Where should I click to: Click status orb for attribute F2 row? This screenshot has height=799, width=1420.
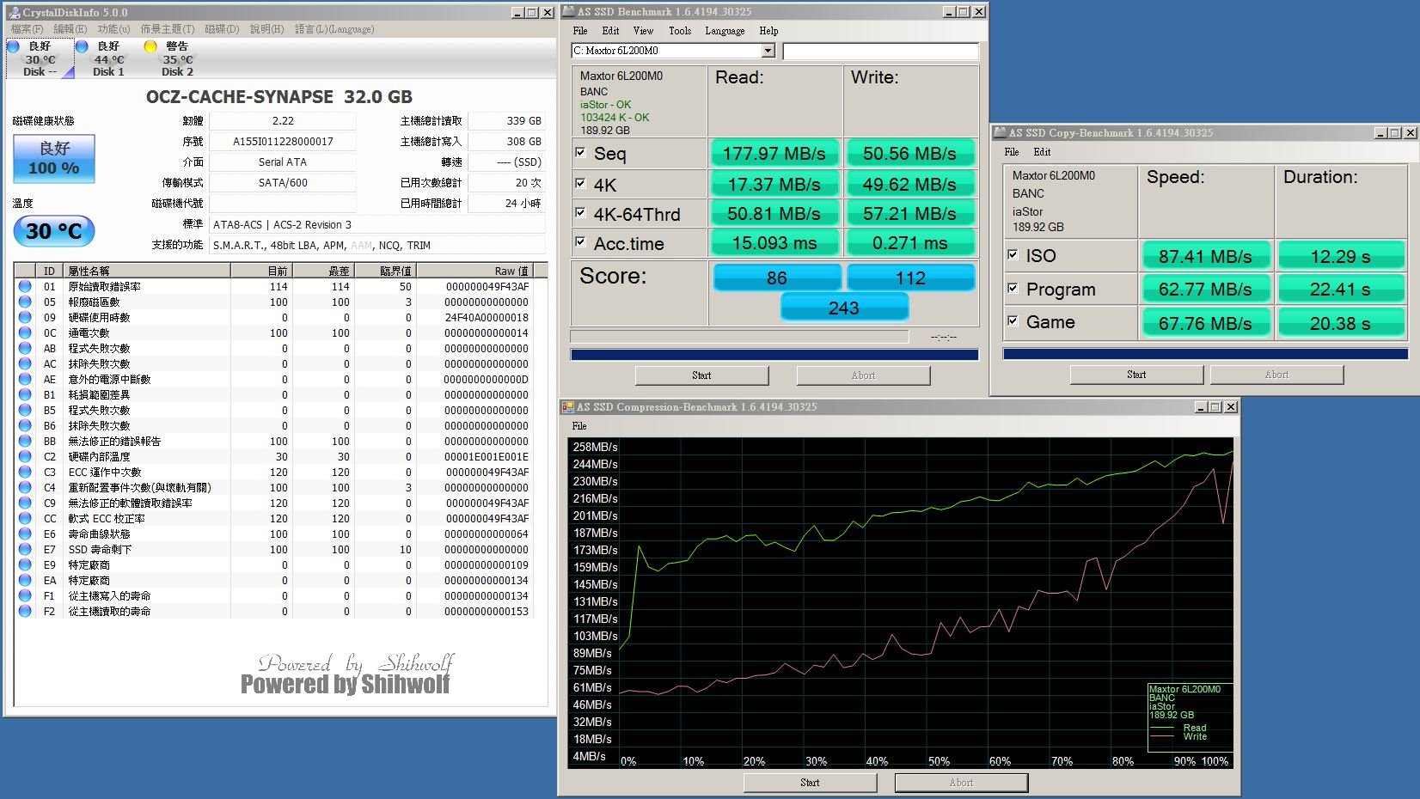pos(25,611)
